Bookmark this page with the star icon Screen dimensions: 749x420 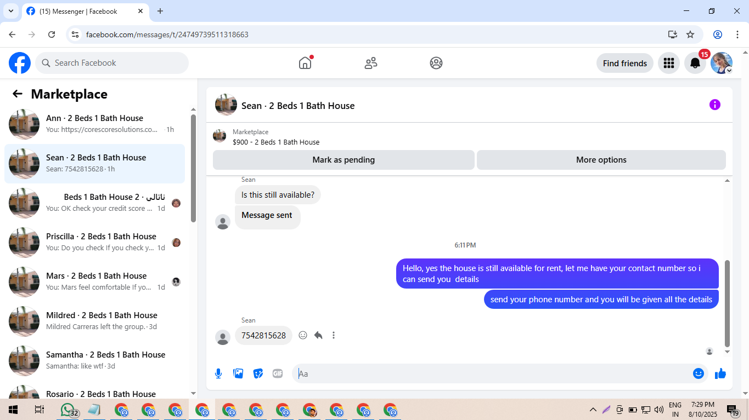pyautogui.click(x=690, y=34)
